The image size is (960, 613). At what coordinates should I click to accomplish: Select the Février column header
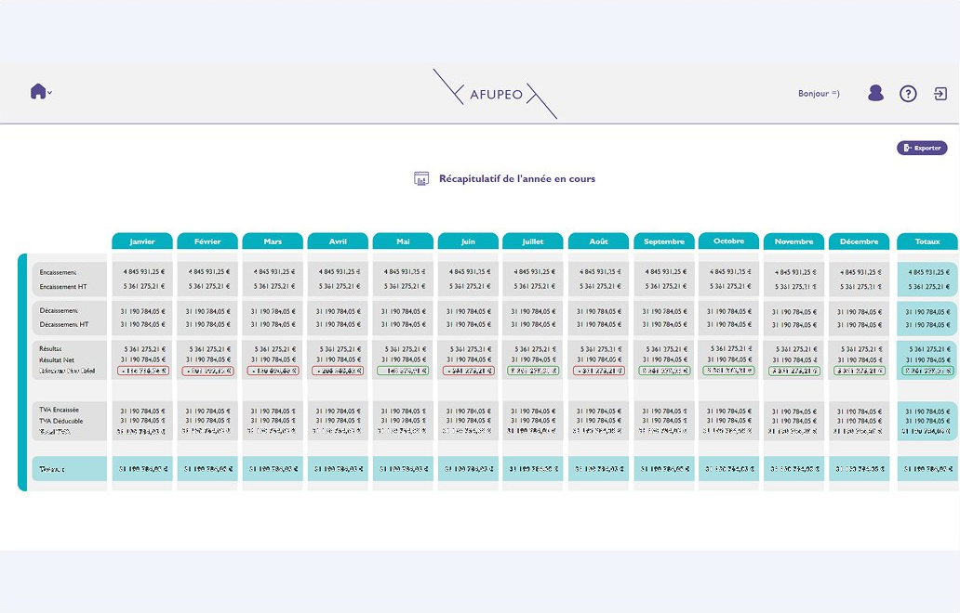coord(207,241)
